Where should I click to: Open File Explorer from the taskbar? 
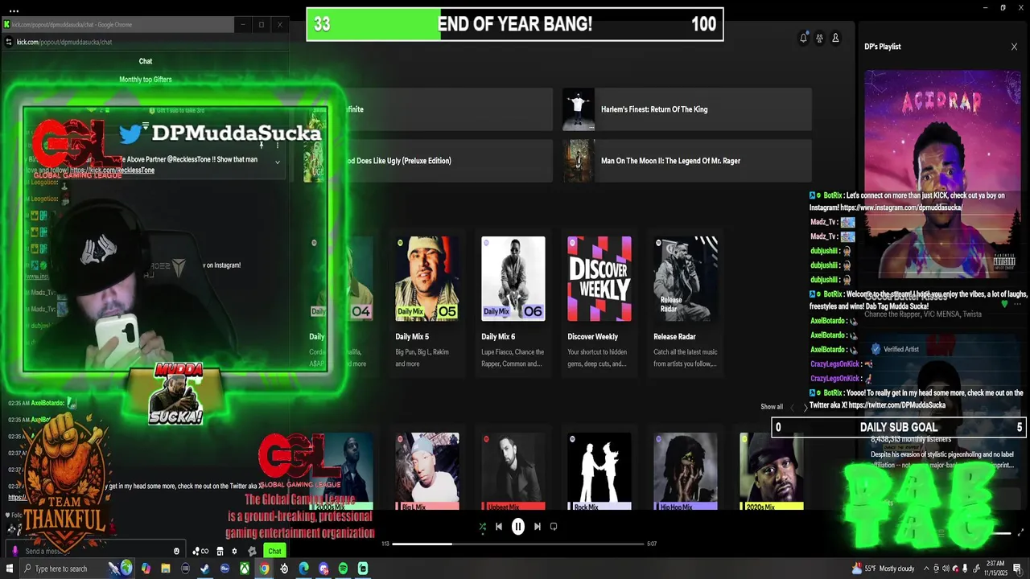(x=166, y=569)
